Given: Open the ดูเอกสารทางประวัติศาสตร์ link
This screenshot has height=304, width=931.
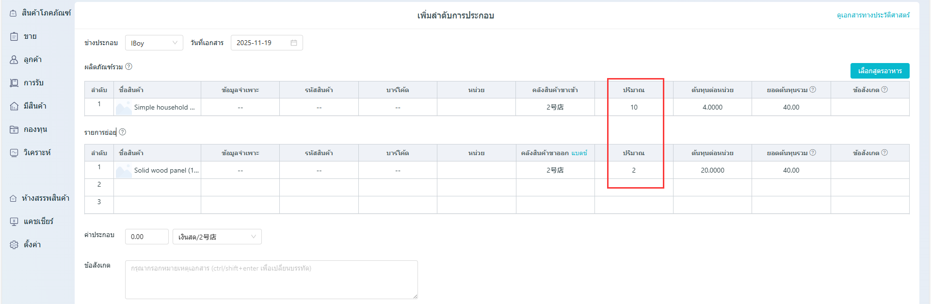Looking at the screenshot, I should click(873, 15).
